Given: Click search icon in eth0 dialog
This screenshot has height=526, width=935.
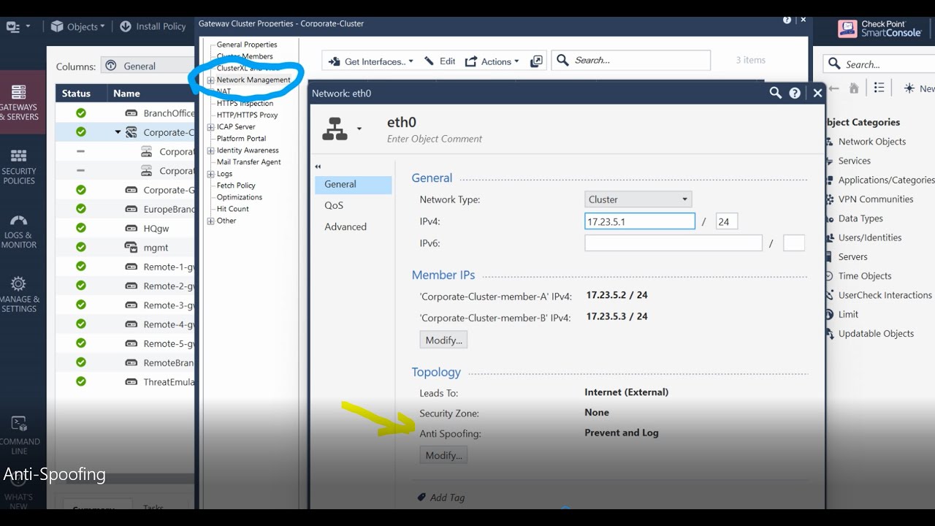Looking at the screenshot, I should pyautogui.click(x=776, y=93).
